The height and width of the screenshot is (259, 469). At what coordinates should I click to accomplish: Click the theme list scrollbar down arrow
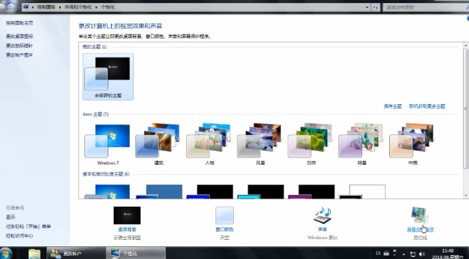[466, 196]
